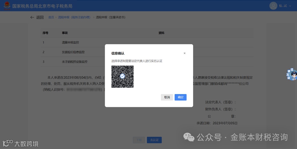Image resolution: width=297 pixels, height=149 pixels.
Task: Open 首页 breadcrumb link
Action: pos(51,17)
